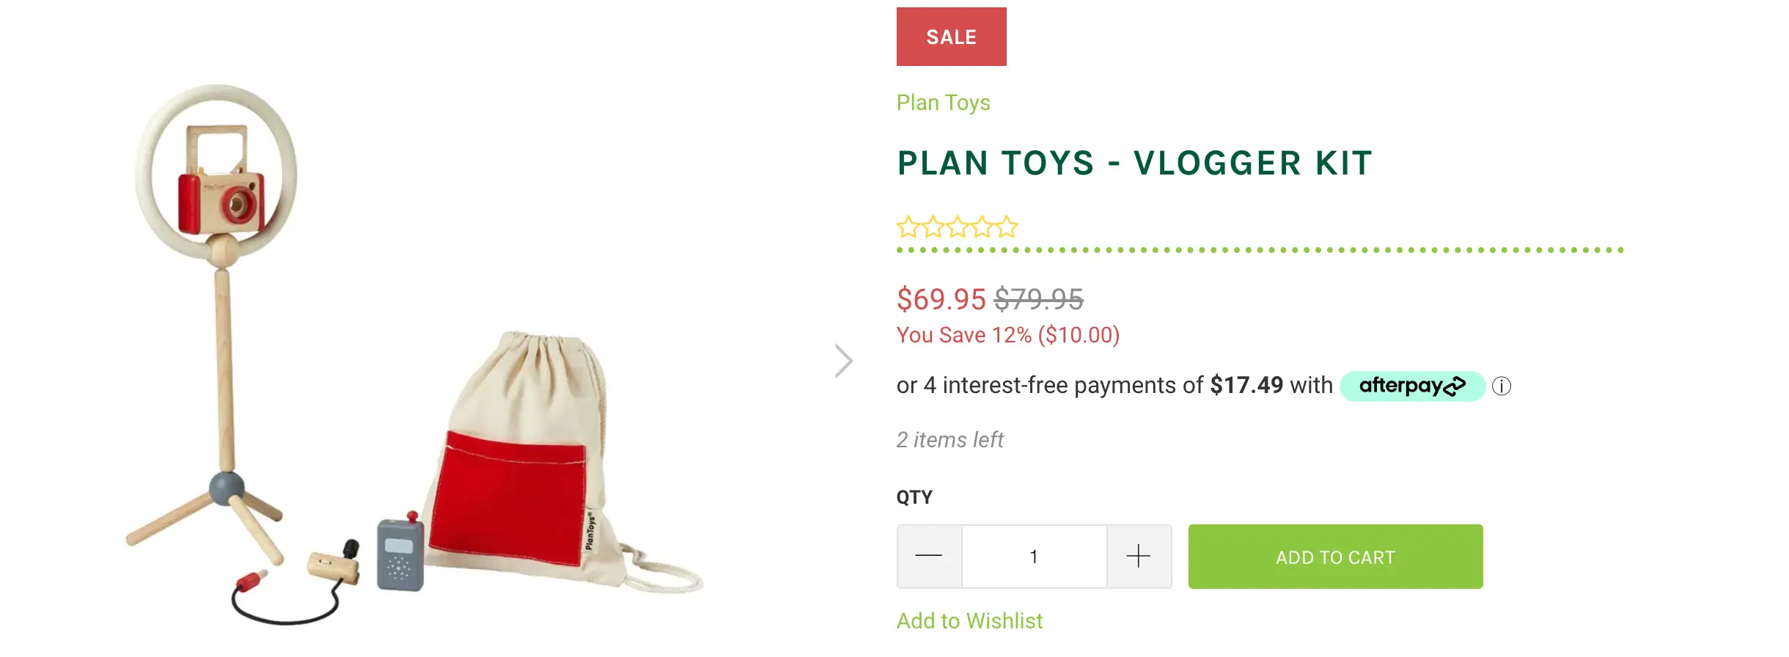Select the second rating star
Screen dimensions: 1789x657
pos(933,227)
